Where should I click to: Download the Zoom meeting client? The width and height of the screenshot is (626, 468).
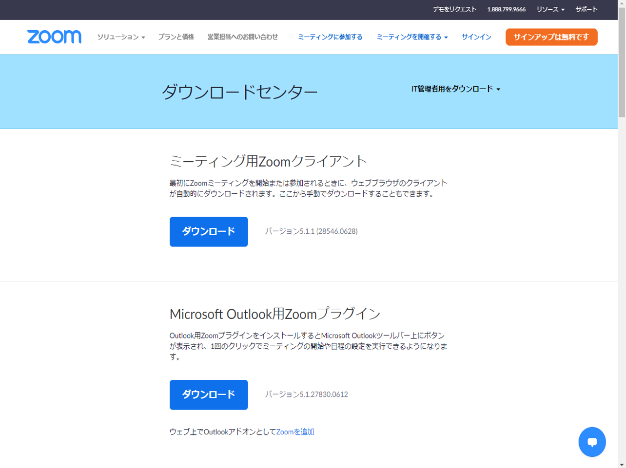[209, 232]
